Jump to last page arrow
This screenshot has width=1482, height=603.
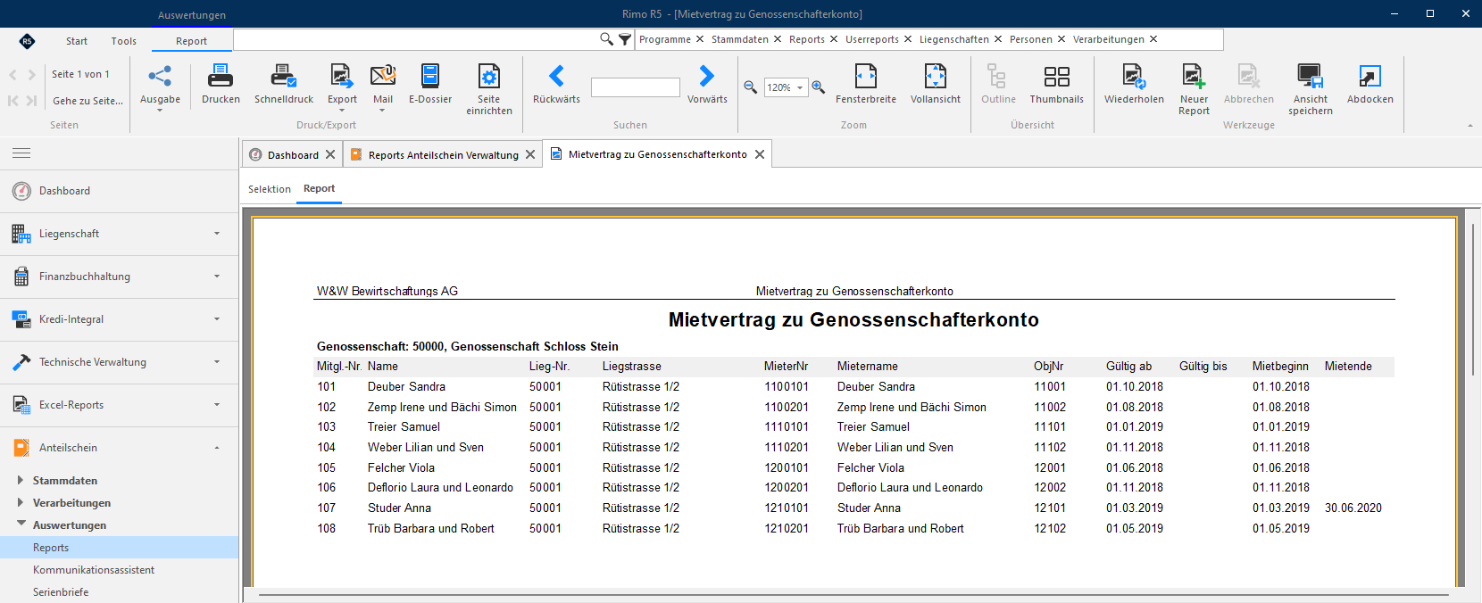[32, 101]
